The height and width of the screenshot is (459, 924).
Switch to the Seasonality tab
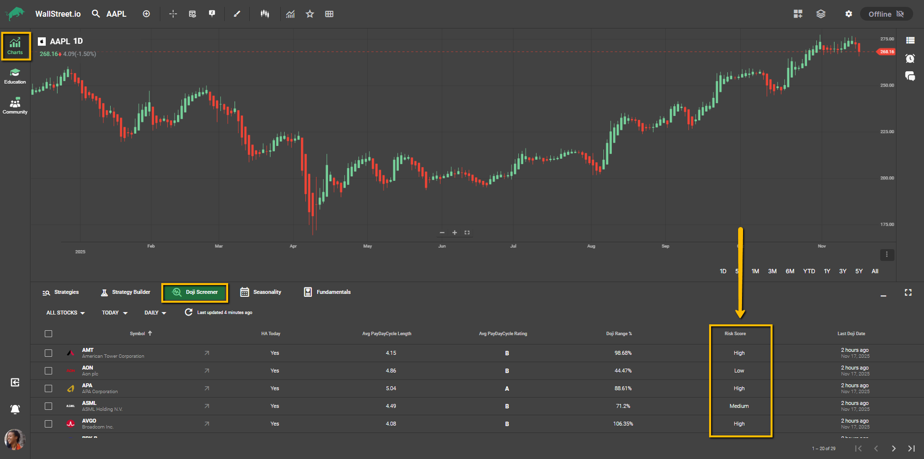261,292
